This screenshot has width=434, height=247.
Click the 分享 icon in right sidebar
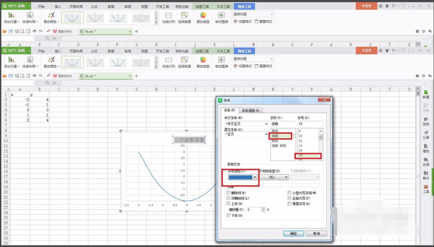click(426, 134)
